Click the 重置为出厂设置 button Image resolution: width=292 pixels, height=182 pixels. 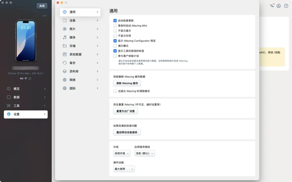pos(125,111)
